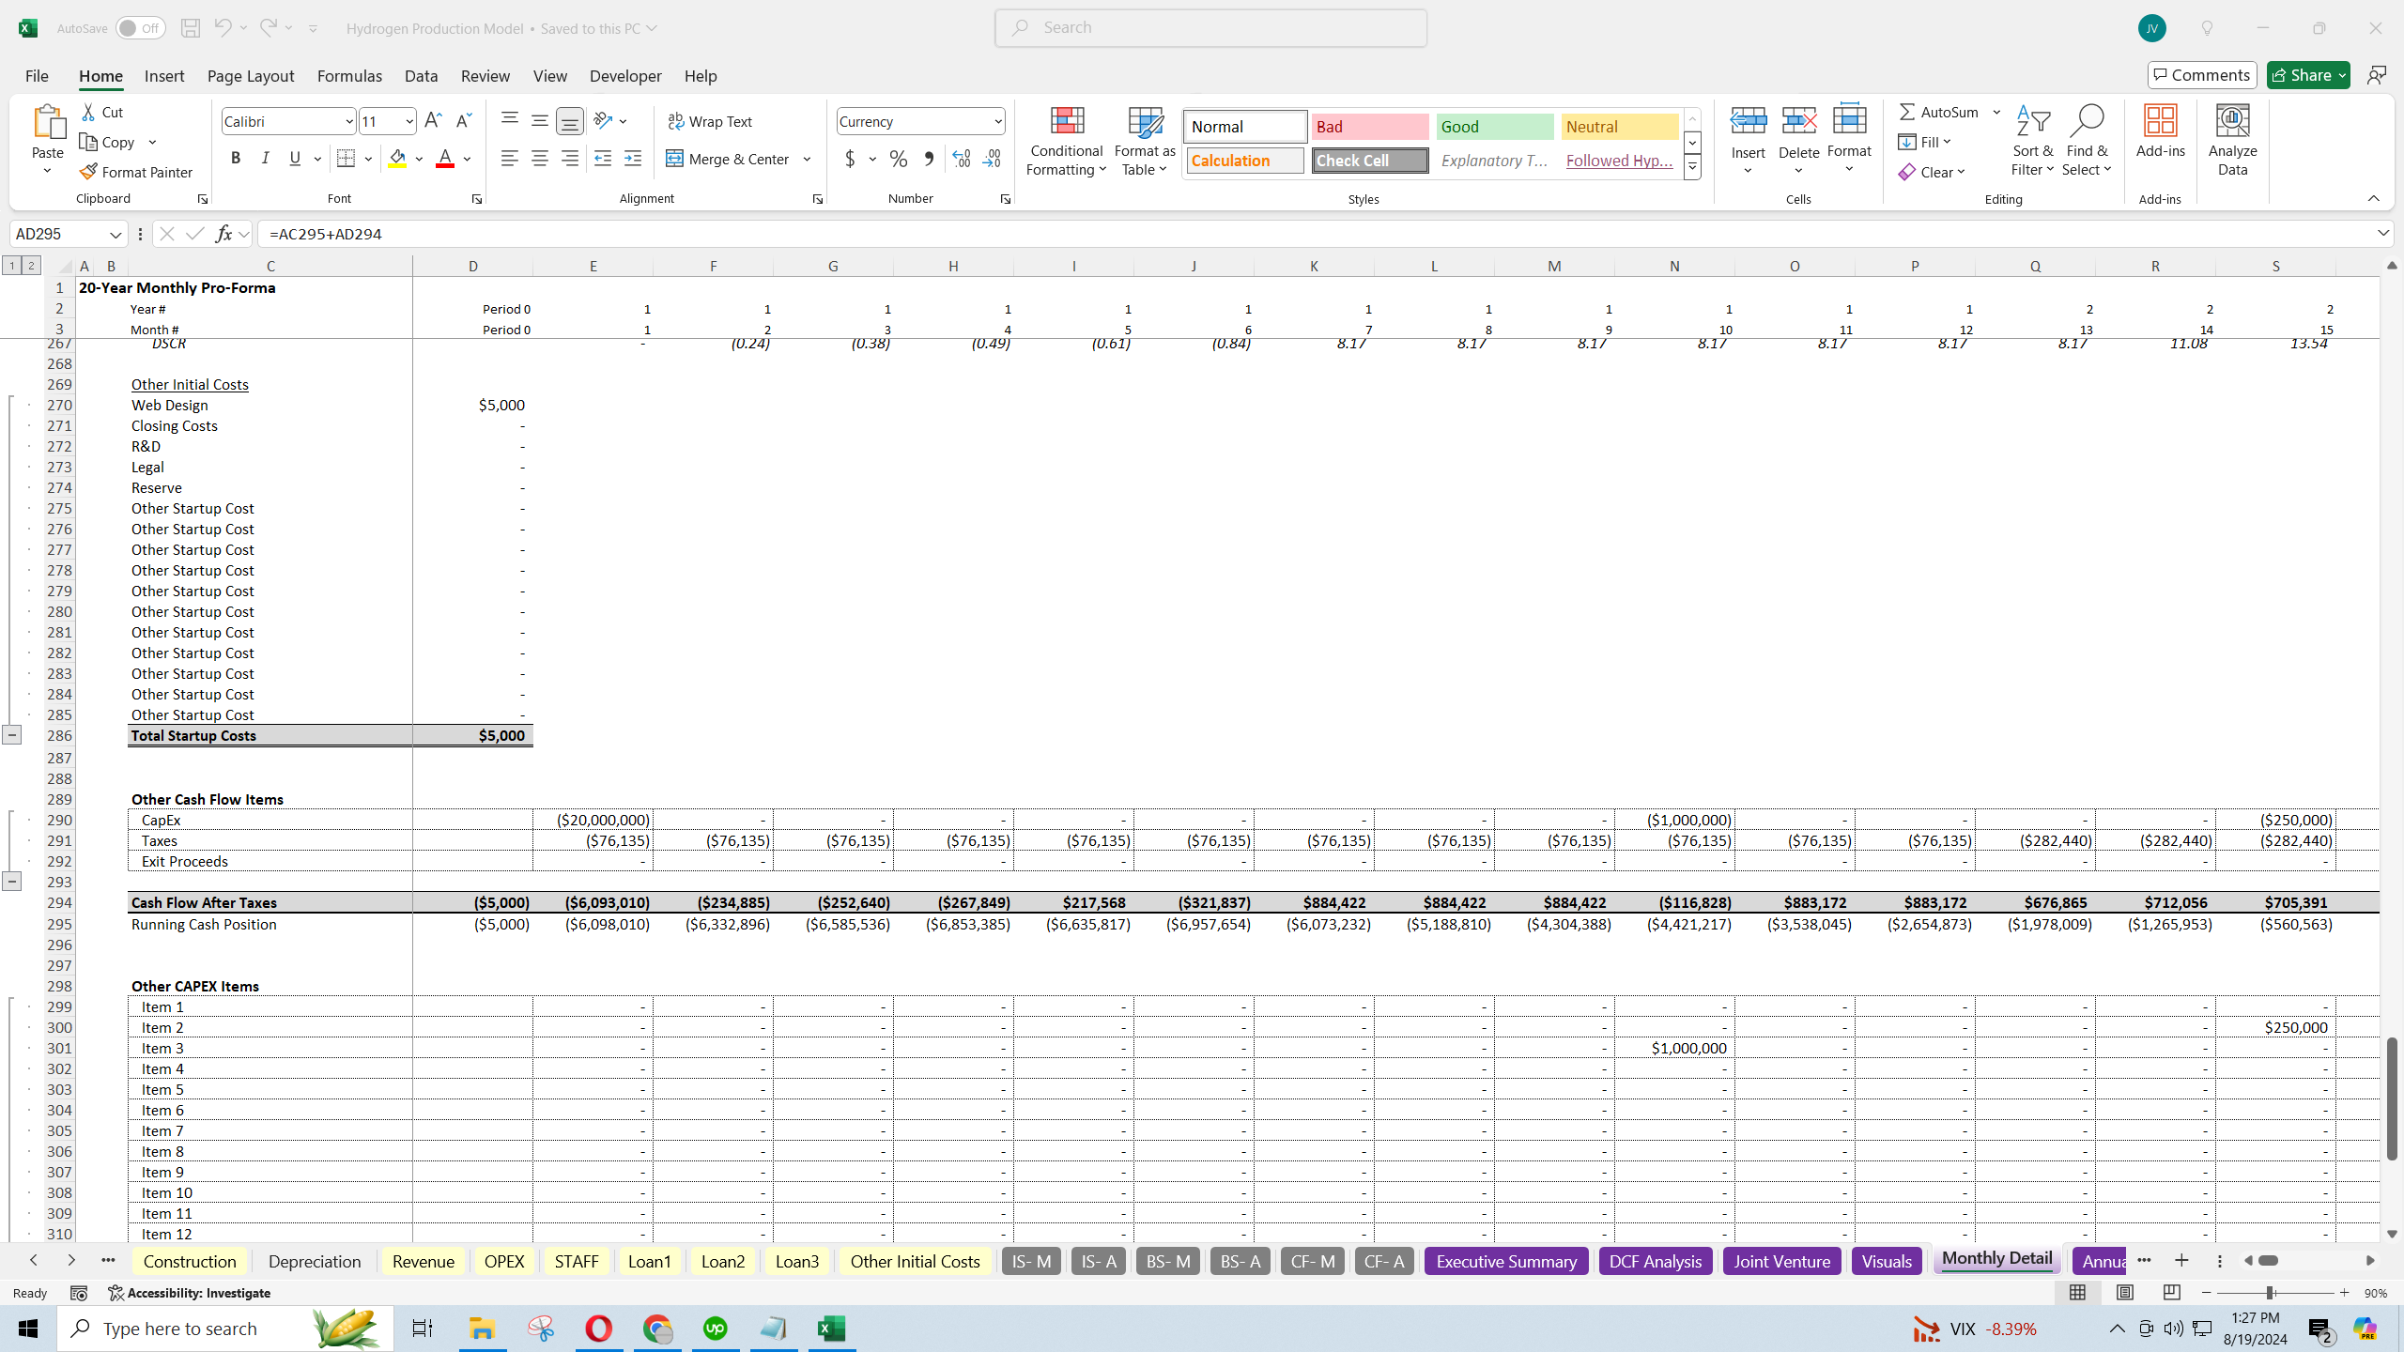2404x1352 pixels.
Task: Open Conditional Formatting
Action: pos(1066,141)
